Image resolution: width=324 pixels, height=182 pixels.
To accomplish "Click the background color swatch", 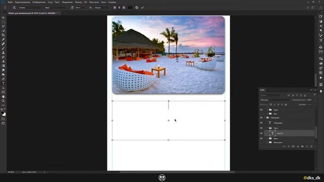I will click(x=5, y=114).
